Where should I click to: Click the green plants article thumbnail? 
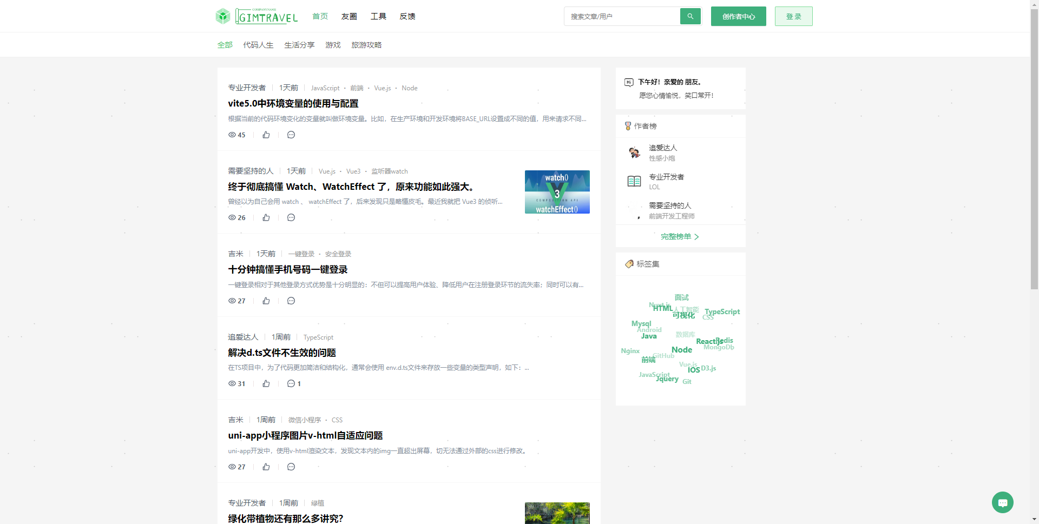pyautogui.click(x=557, y=513)
